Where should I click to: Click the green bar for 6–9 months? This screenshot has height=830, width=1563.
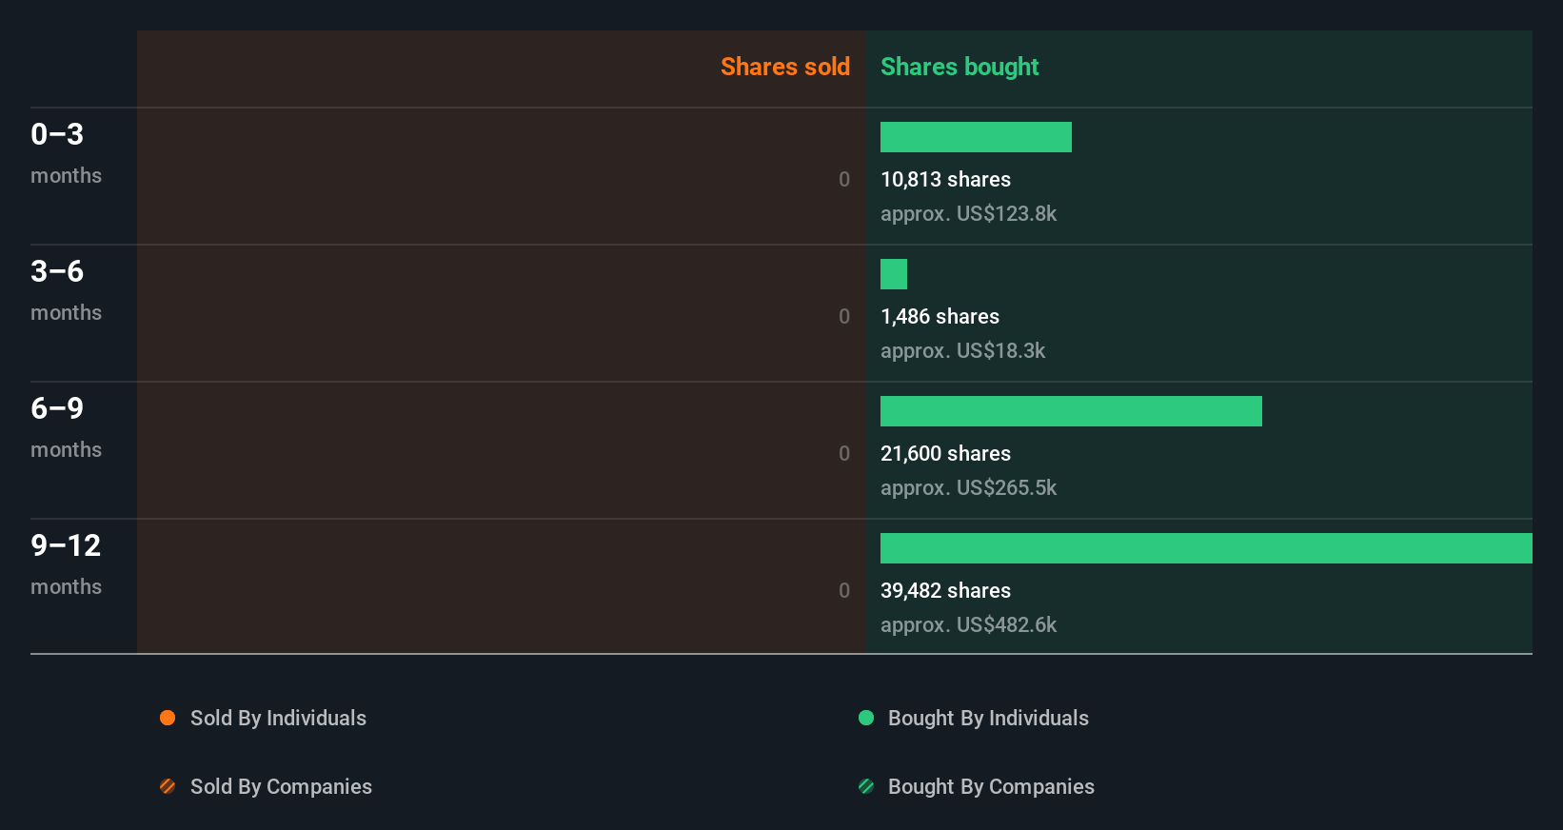click(1071, 411)
